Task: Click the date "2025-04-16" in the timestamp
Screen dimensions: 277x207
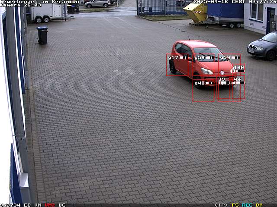Action: 212,2
